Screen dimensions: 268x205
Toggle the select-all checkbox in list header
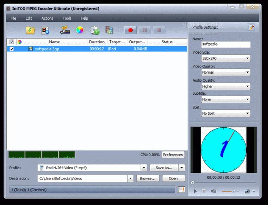pos(12,42)
